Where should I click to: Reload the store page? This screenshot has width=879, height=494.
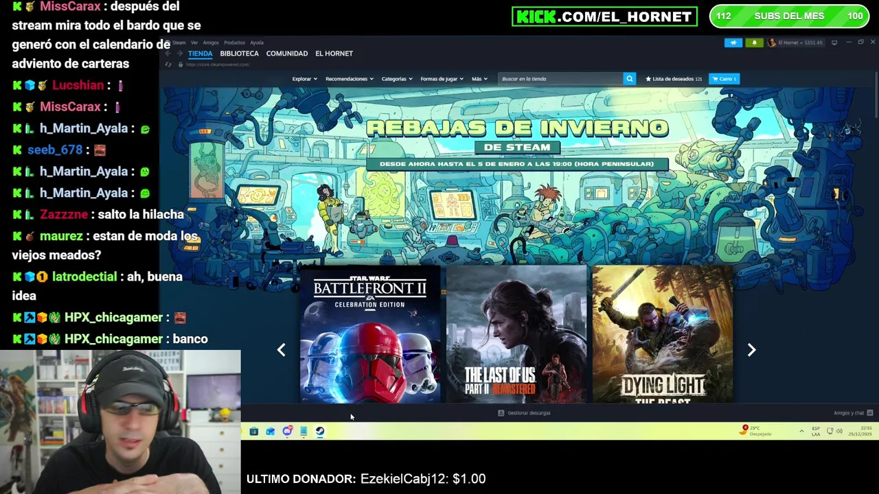[168, 64]
